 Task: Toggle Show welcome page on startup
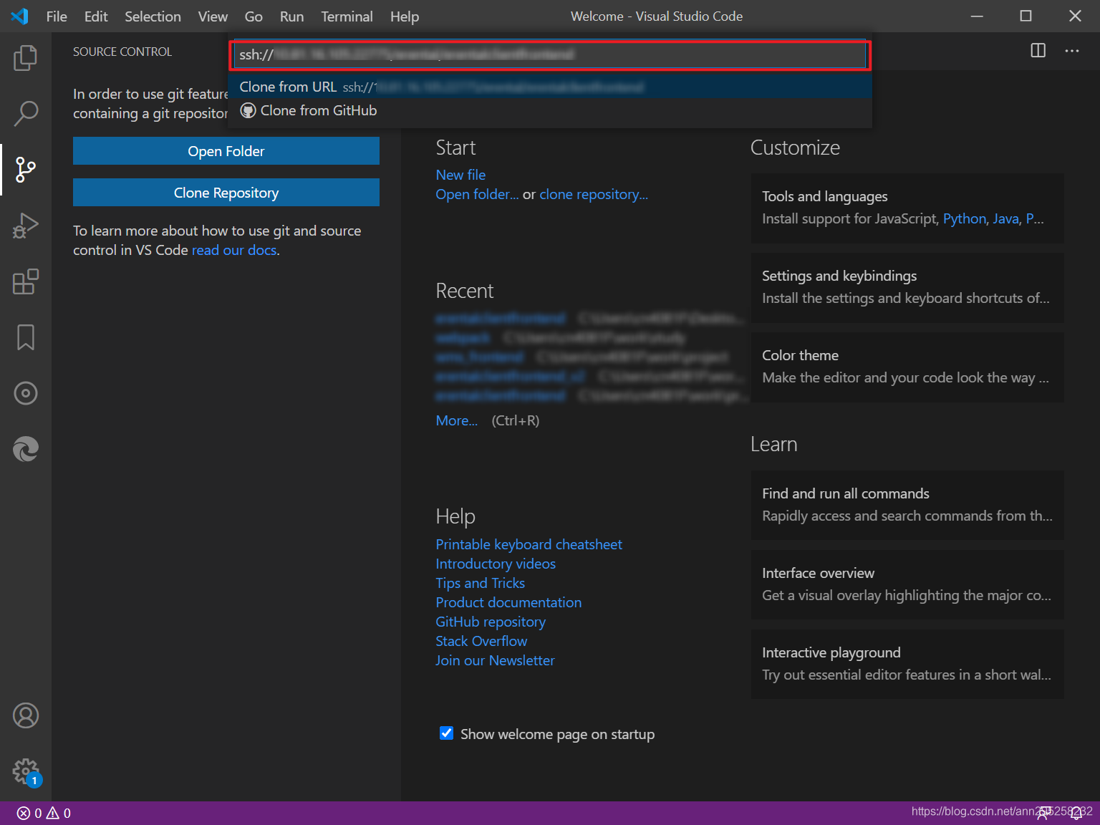[446, 733]
